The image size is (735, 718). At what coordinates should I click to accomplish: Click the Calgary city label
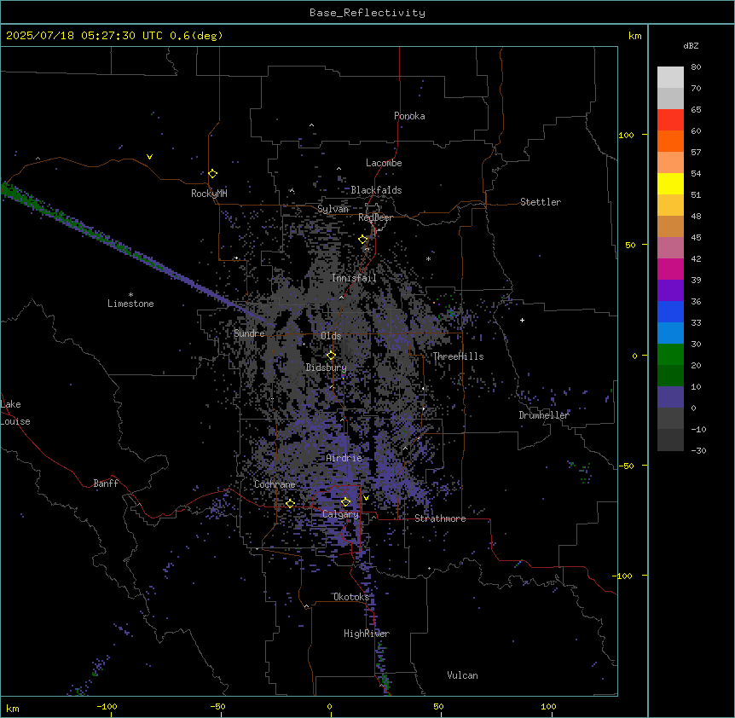[340, 514]
